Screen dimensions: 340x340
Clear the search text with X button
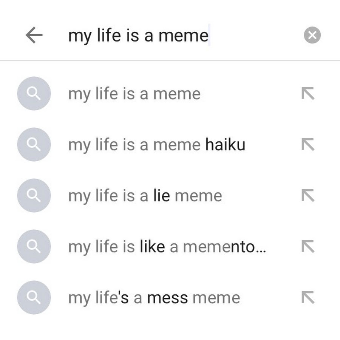pyautogui.click(x=312, y=36)
